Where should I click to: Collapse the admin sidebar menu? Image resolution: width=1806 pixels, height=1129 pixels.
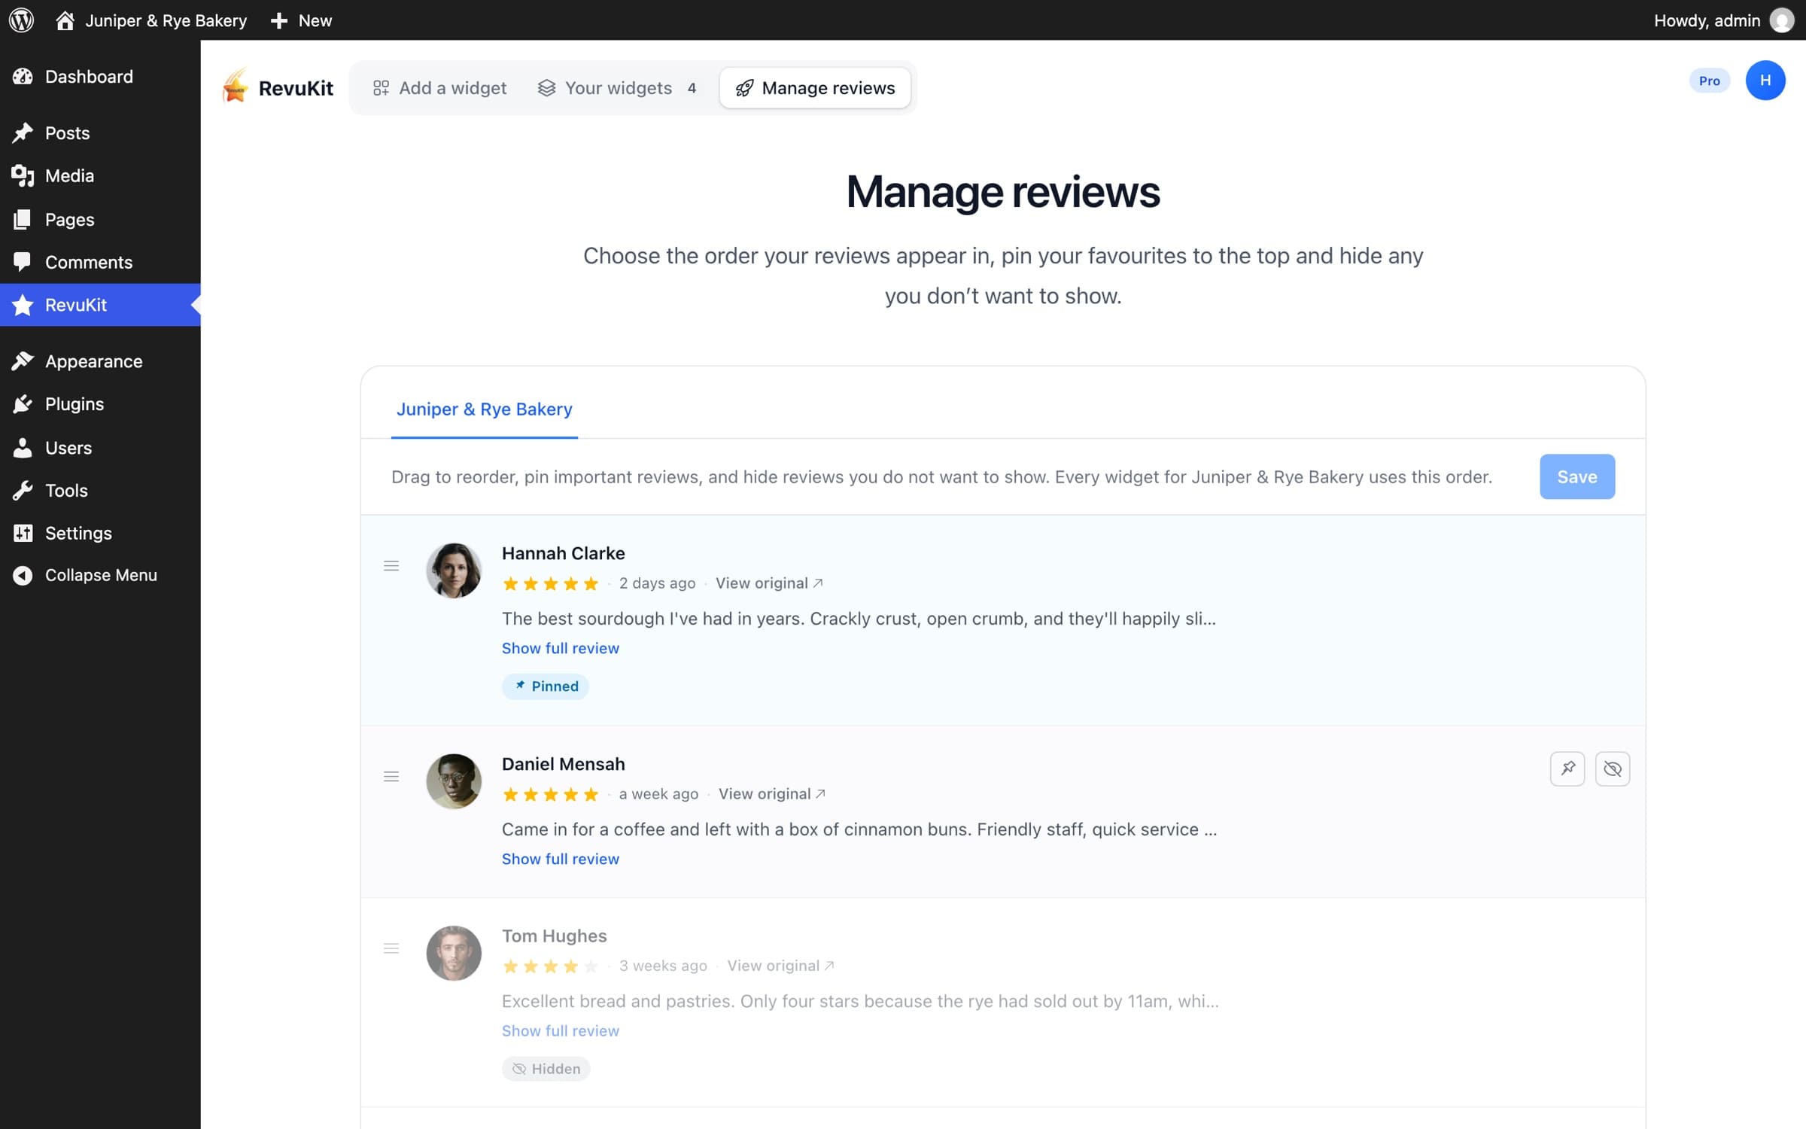[x=100, y=575]
